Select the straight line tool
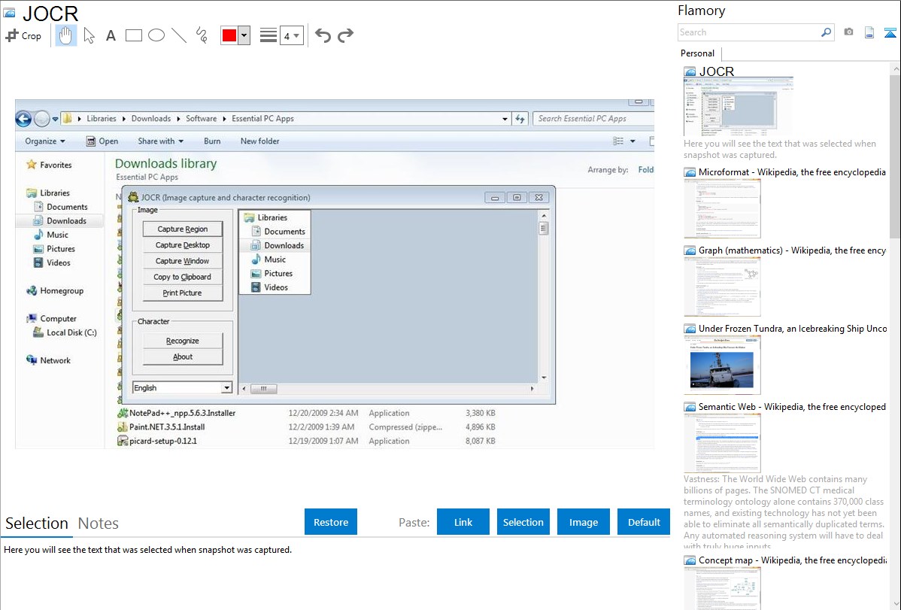Viewport: 901px width, 610px height. [x=179, y=35]
